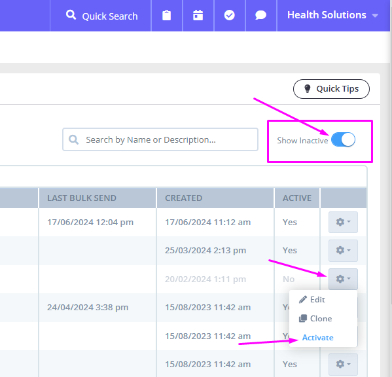Open gear dropdown for 17/06/2024 11:12 am row
The width and height of the screenshot is (392, 377).
coord(343,222)
